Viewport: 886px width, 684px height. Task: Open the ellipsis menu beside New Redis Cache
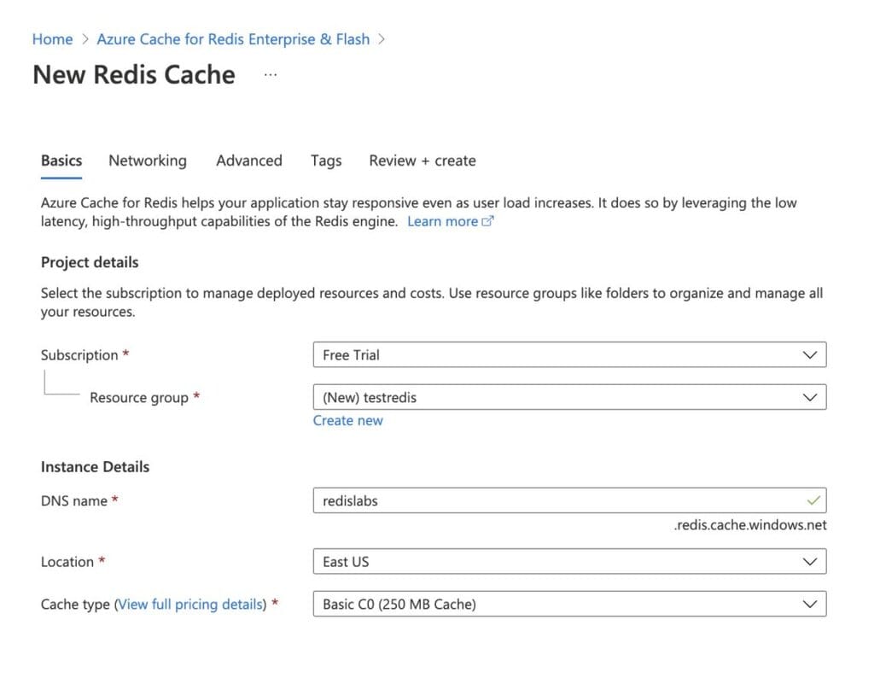[x=271, y=75]
